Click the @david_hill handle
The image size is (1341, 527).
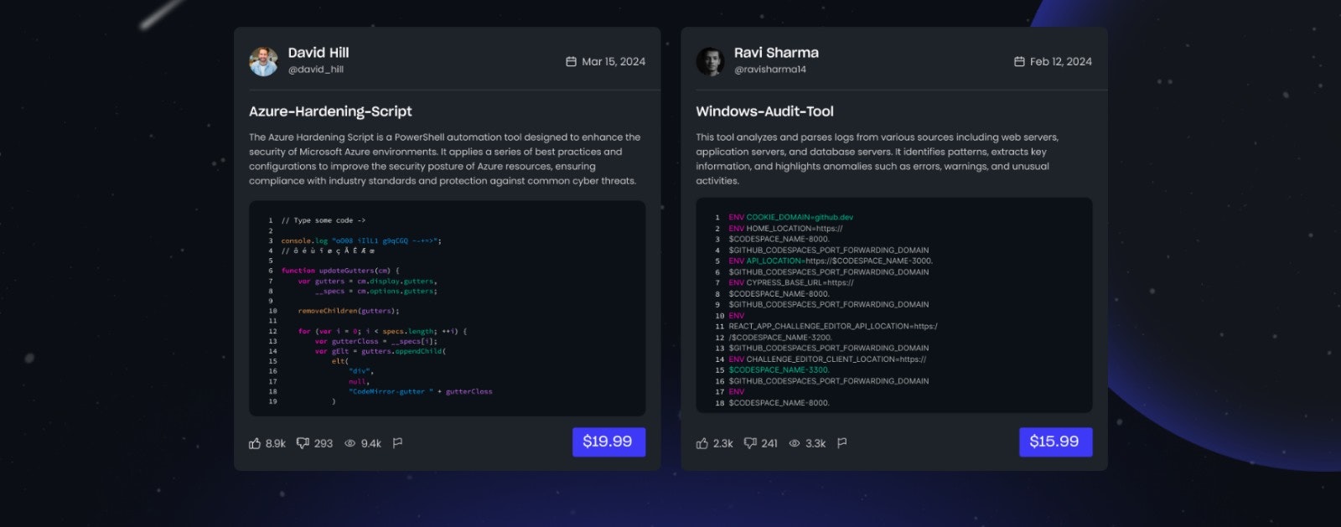316,70
